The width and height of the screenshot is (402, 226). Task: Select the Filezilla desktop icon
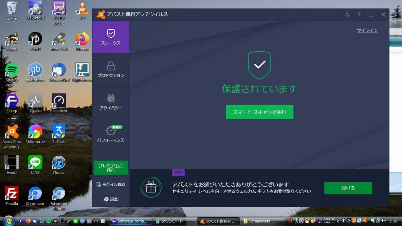[12, 196]
